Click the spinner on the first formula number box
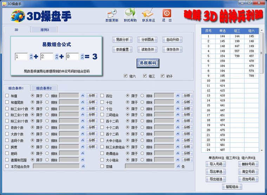 (x=31, y=57)
